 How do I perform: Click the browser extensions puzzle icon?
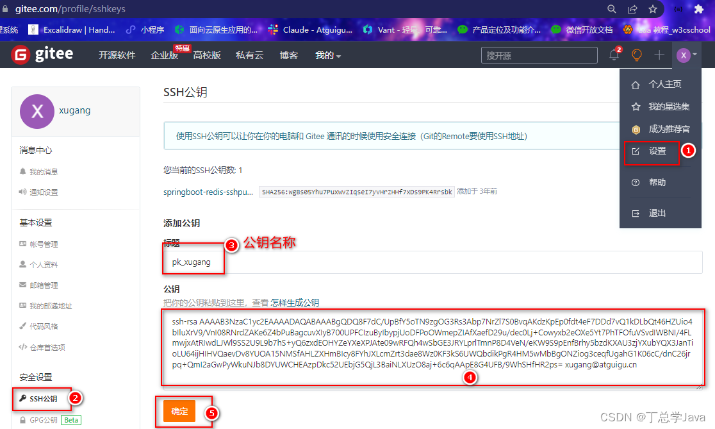pos(698,9)
